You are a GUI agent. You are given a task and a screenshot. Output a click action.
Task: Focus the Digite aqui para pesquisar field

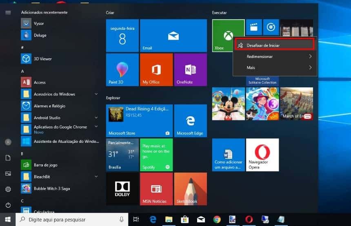pyautogui.click(x=72, y=219)
